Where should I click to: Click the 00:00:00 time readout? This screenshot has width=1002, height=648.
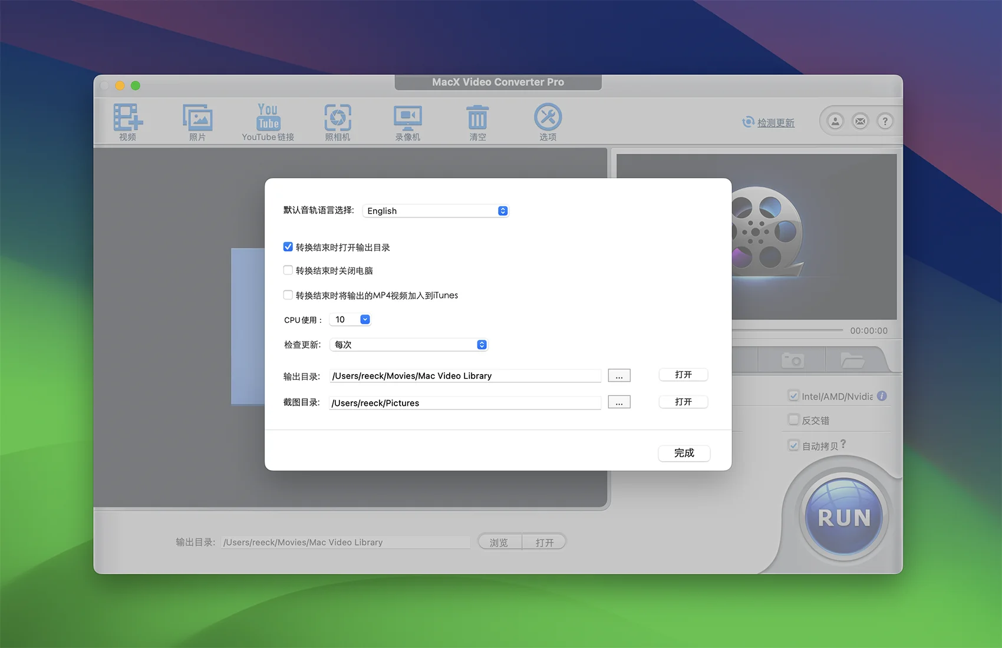[x=869, y=330]
